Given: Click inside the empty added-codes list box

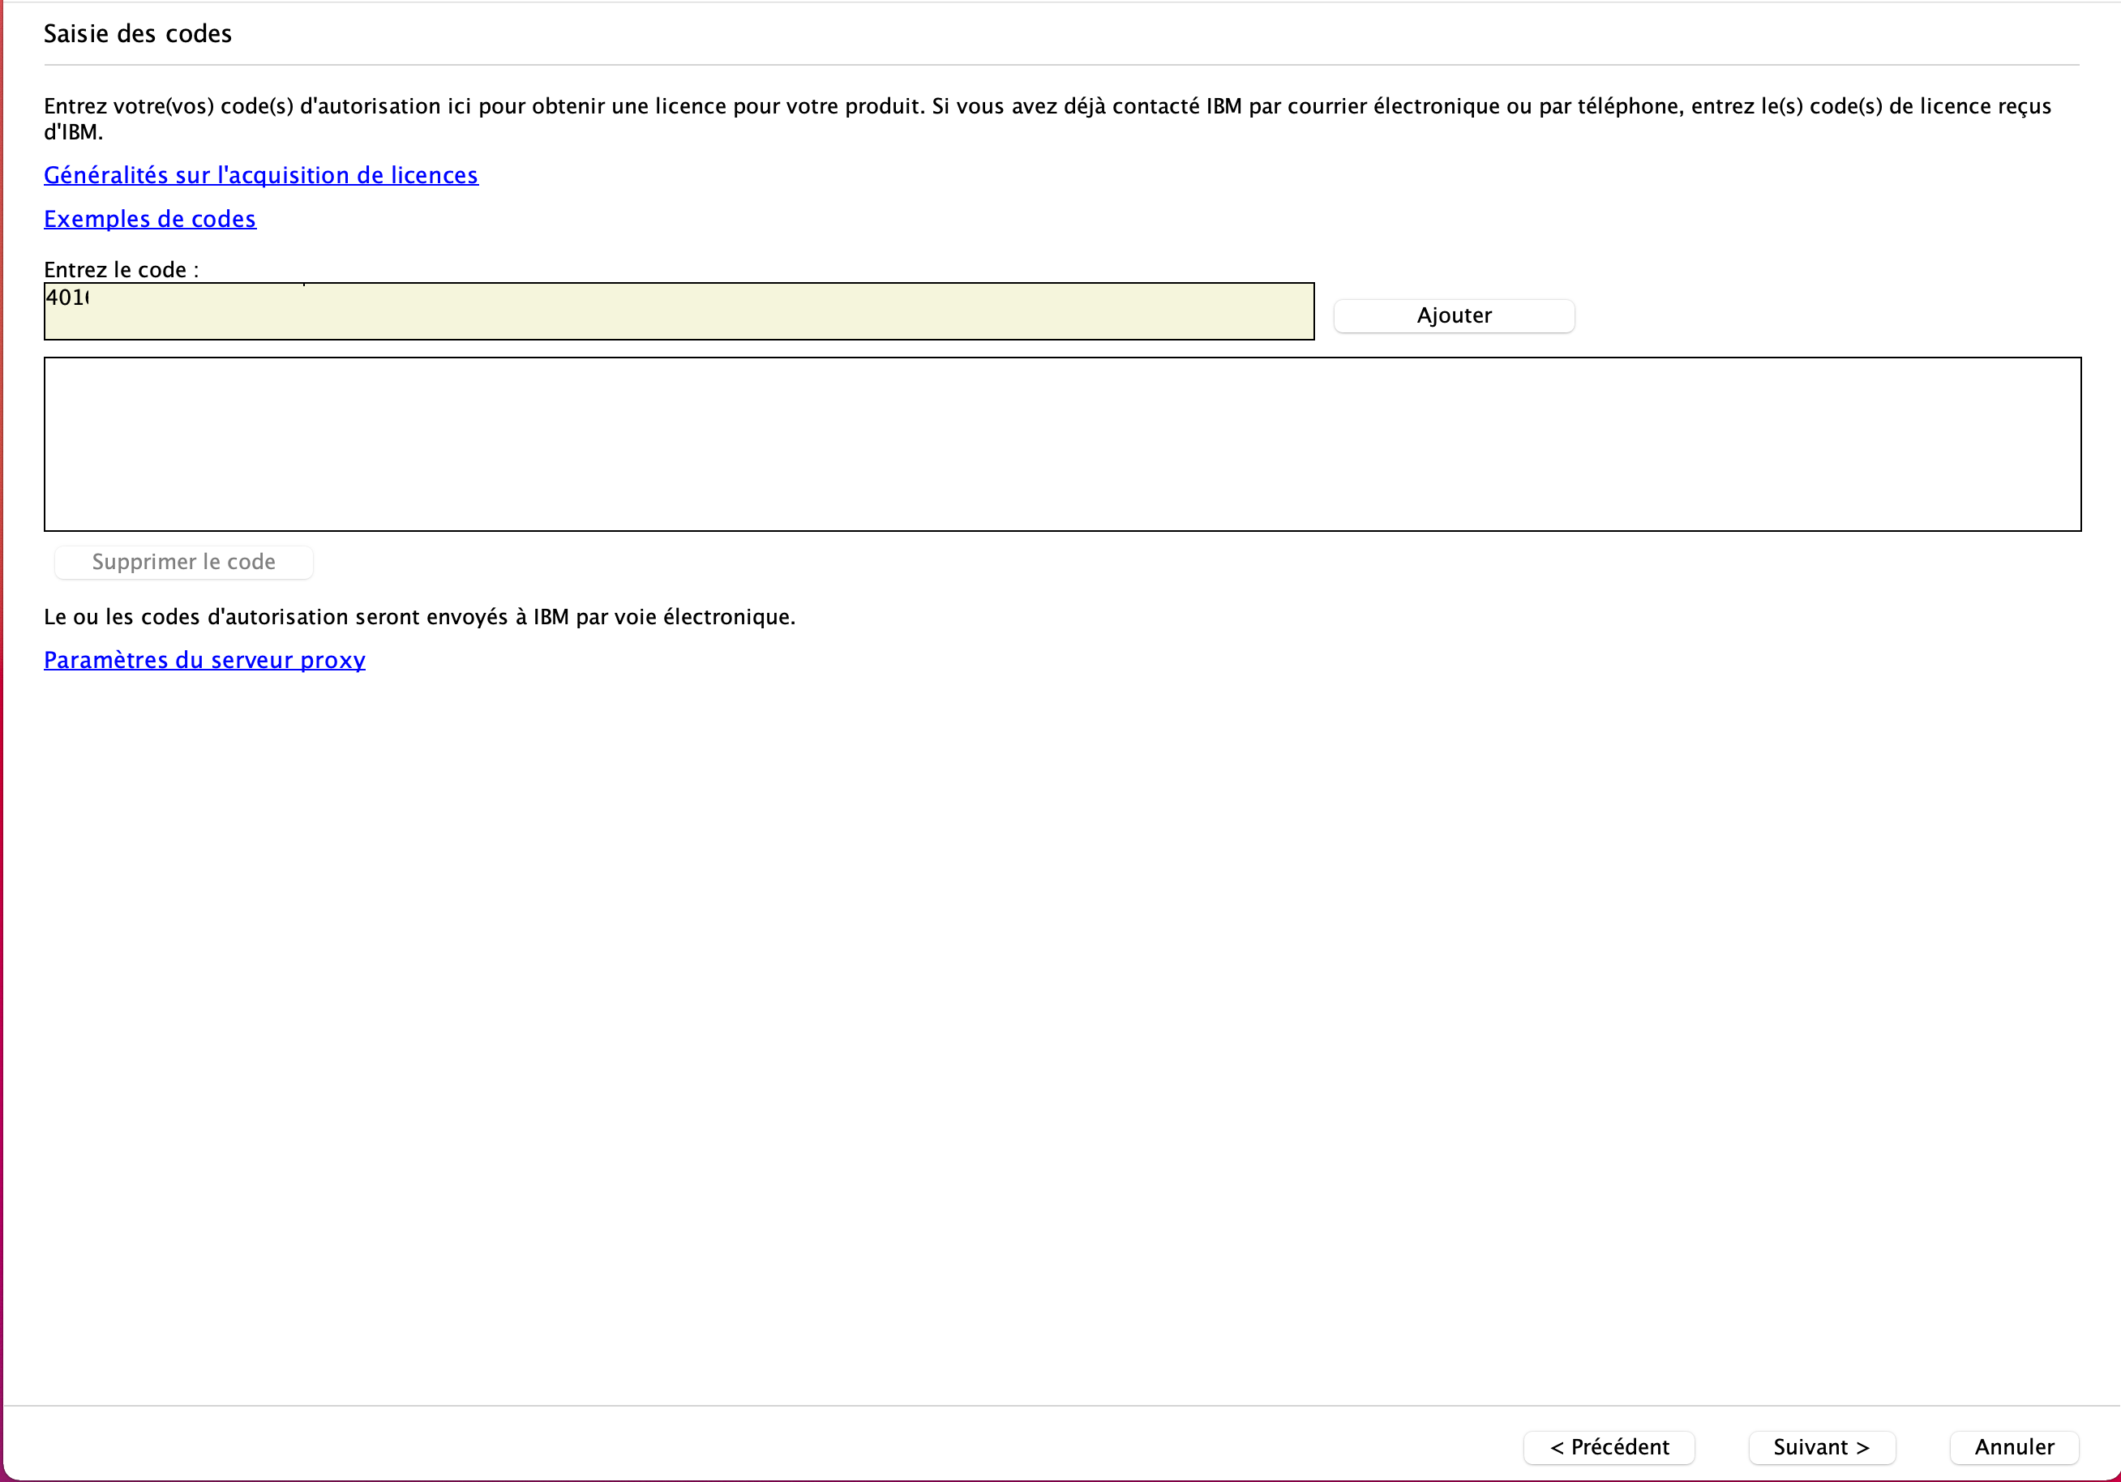Looking at the screenshot, I should pos(1062,444).
